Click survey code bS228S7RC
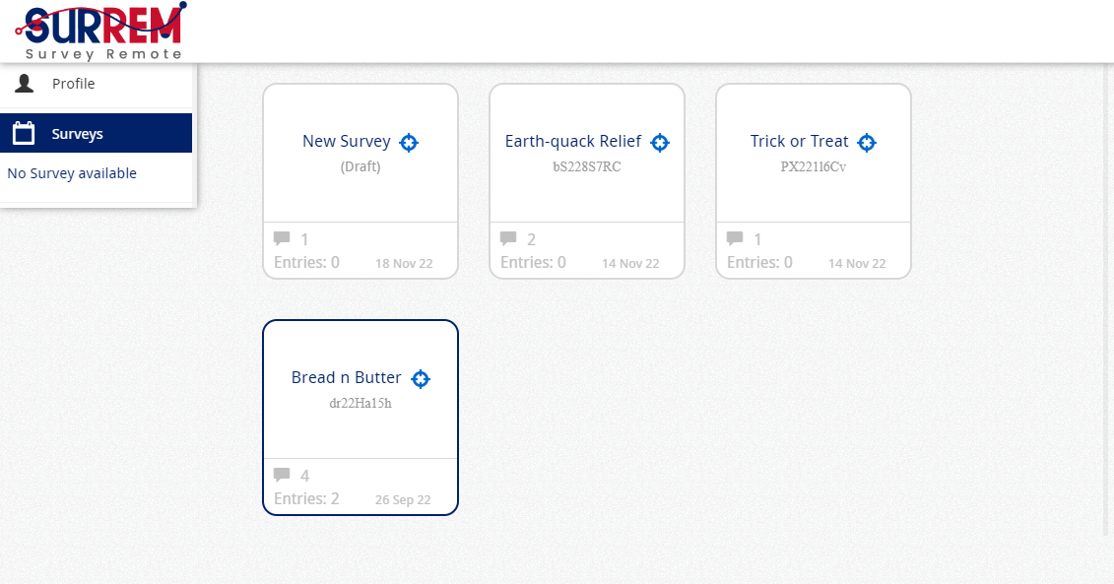 click(x=587, y=166)
